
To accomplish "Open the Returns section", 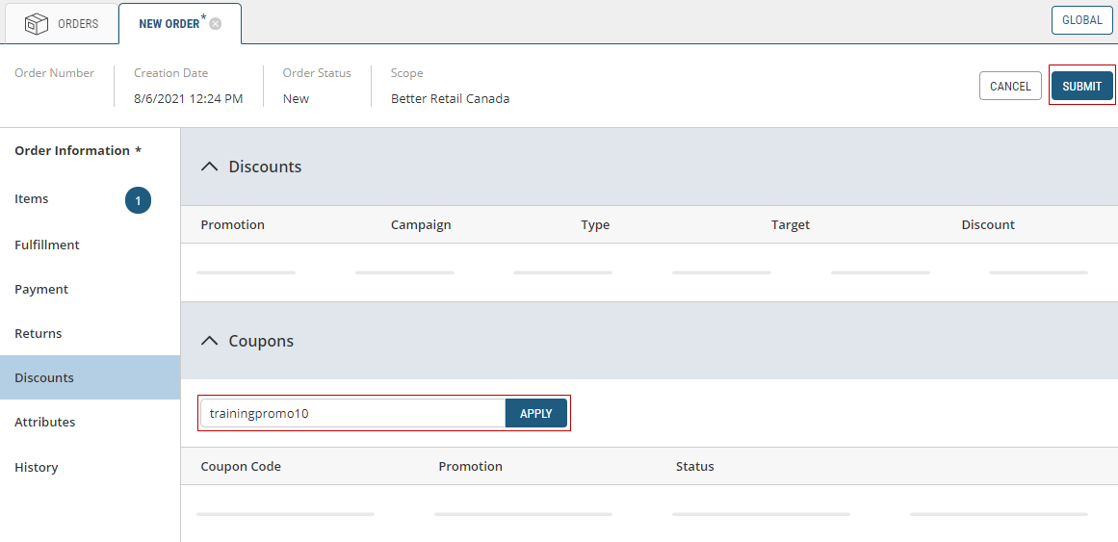I will pyautogui.click(x=39, y=333).
